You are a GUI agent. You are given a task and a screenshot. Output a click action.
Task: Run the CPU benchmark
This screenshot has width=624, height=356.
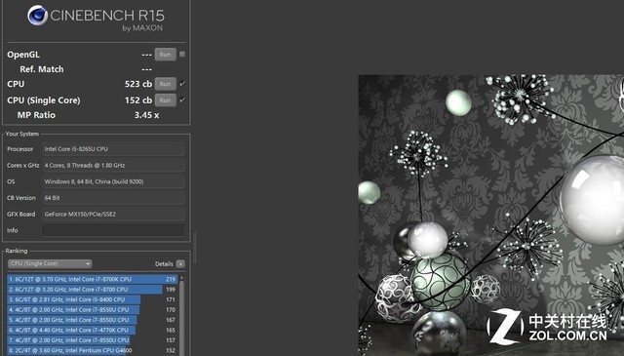pyautogui.click(x=166, y=84)
